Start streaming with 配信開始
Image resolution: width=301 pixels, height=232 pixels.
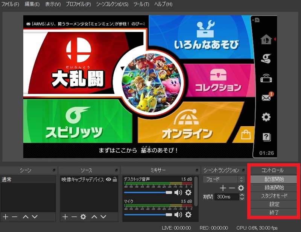[x=274, y=179]
